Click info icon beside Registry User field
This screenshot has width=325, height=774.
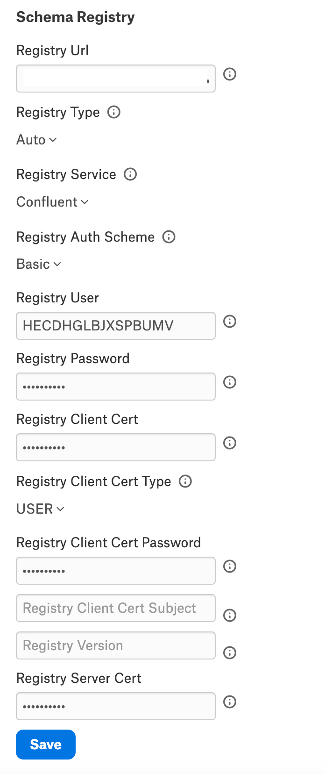(230, 321)
